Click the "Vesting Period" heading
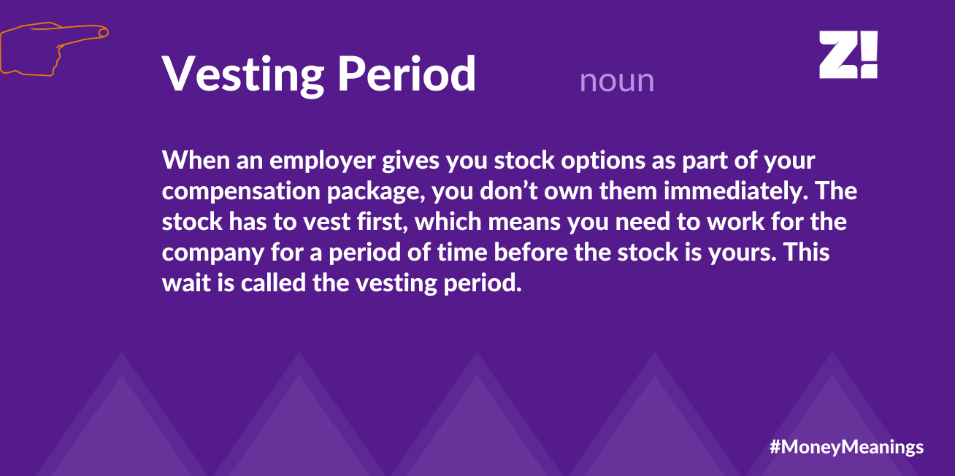Viewport: 955px width, 476px height. point(318,74)
